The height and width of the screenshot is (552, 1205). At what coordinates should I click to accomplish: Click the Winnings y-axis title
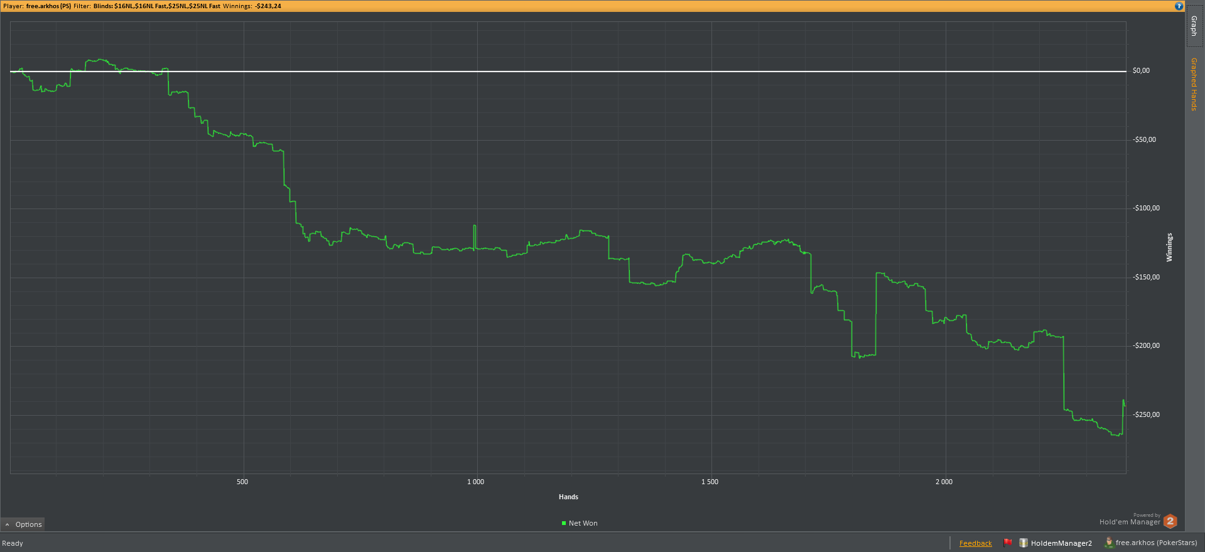point(1169,247)
